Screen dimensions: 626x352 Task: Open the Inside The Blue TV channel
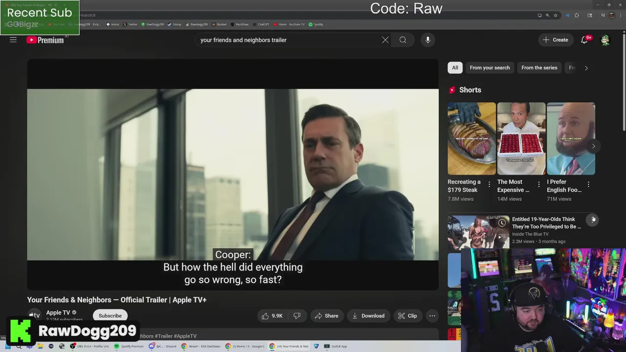click(x=530, y=234)
